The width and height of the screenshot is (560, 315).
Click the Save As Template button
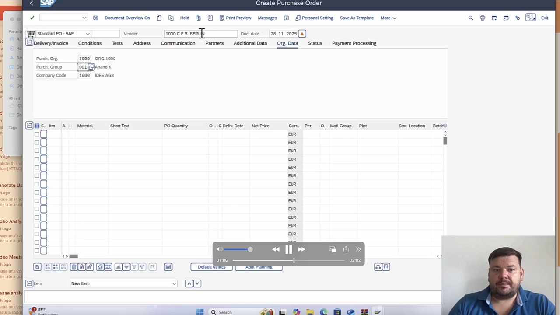point(357,17)
